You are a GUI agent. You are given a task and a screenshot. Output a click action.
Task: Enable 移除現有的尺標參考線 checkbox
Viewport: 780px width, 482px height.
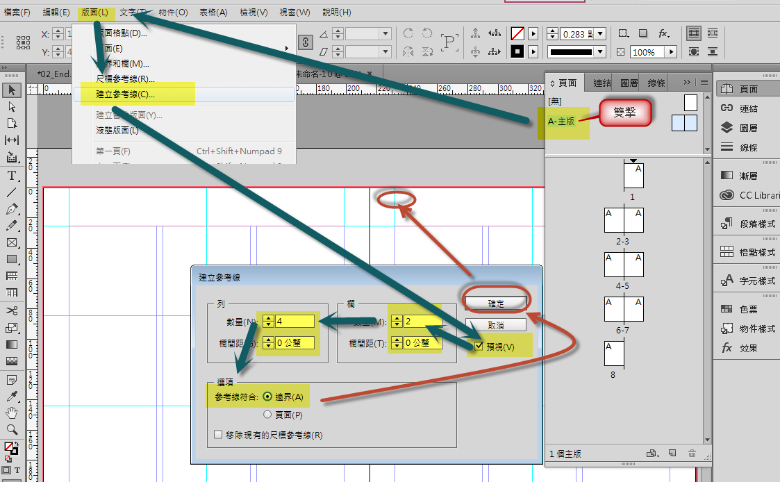(219, 435)
